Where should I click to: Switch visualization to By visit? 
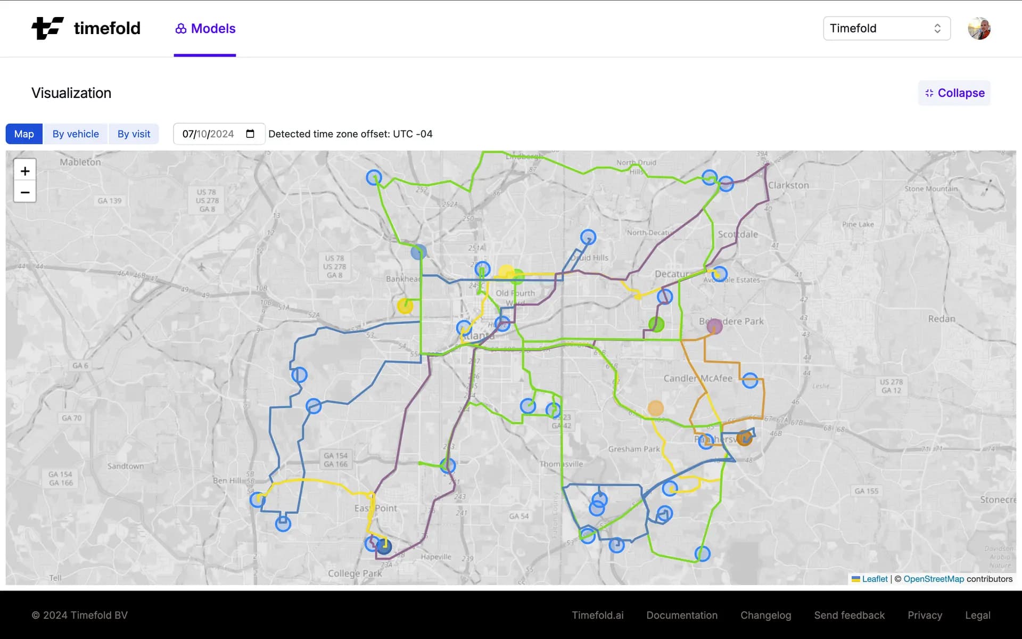[x=134, y=134]
